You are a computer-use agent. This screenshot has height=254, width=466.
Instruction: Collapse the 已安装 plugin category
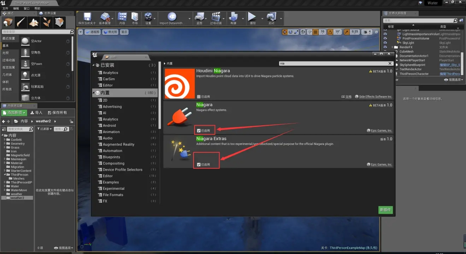94,65
